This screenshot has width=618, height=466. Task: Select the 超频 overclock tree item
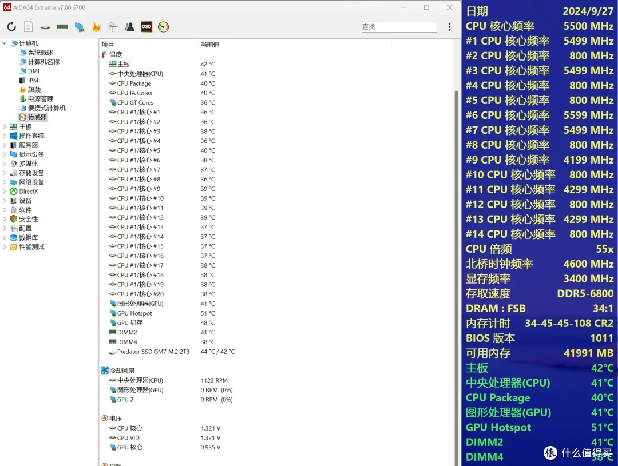[30, 90]
